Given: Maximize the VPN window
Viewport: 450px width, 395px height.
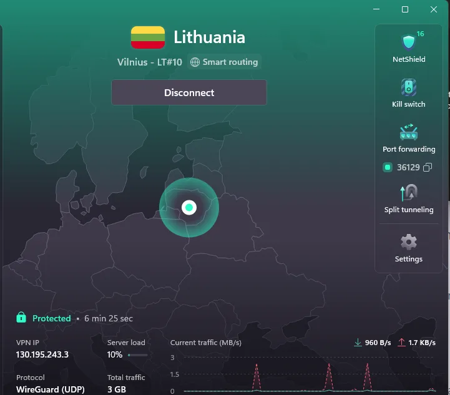Looking at the screenshot, I should point(405,9).
